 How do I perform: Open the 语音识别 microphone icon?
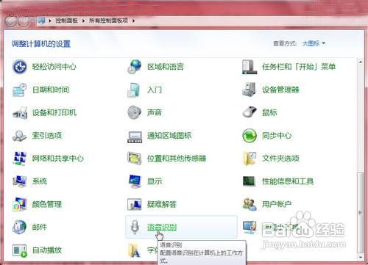coord(135,227)
